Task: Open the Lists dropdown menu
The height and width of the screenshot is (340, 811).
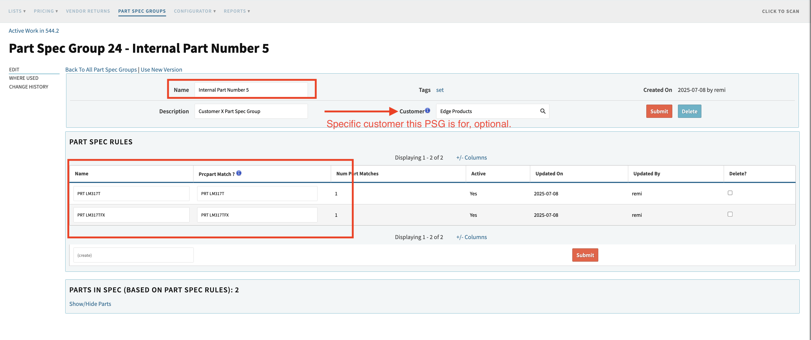Action: (17, 11)
